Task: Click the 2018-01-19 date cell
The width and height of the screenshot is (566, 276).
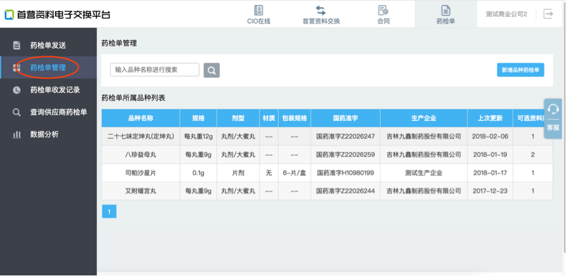Action: click(490, 155)
